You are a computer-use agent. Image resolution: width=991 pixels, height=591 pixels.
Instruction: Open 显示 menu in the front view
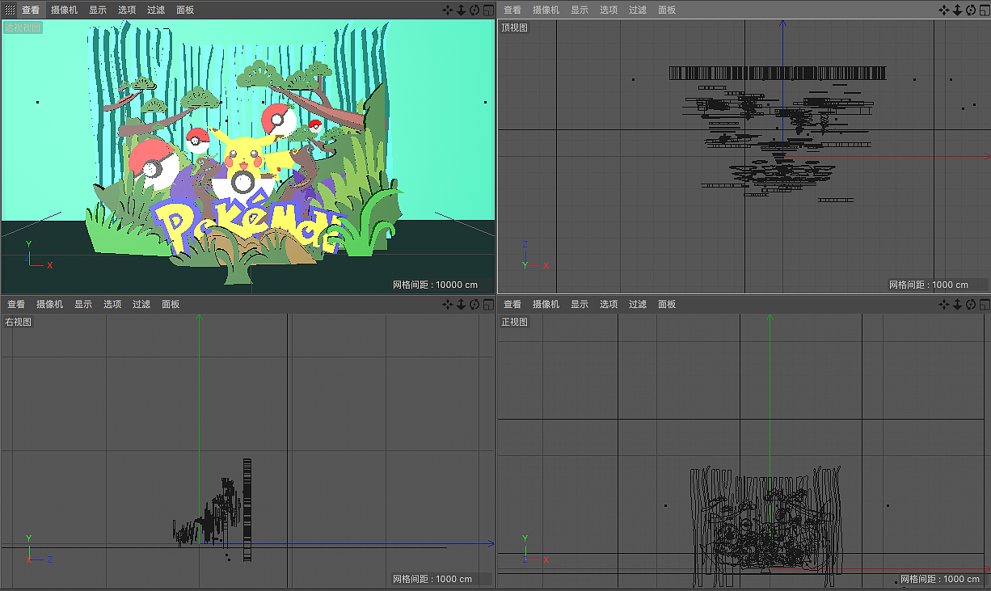[580, 304]
